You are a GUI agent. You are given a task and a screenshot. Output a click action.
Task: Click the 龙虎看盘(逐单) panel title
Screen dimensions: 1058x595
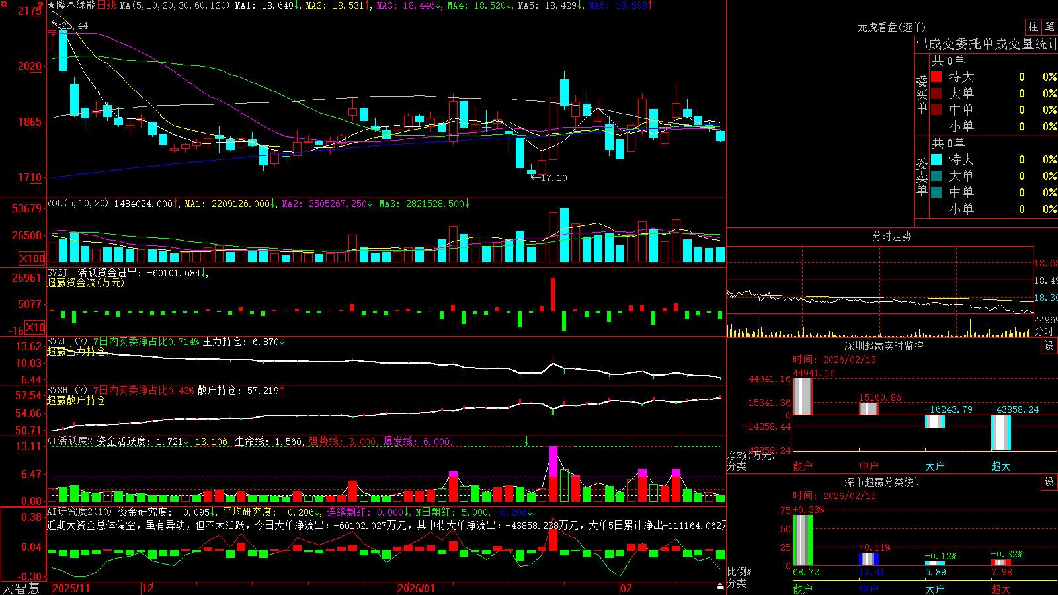point(892,27)
